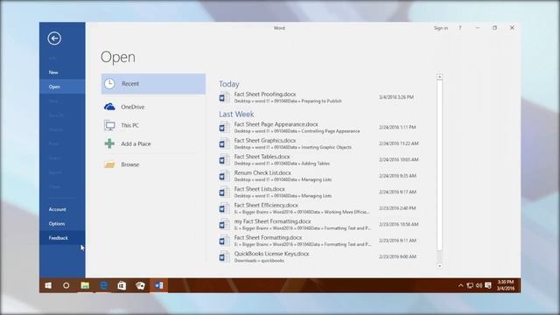This screenshot has width=560, height=315.
Task: Click the recent documents scrollbar thumb
Action: pos(439,165)
